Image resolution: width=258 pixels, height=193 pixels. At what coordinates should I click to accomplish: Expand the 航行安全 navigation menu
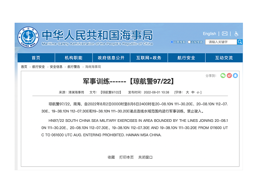pos(186,58)
